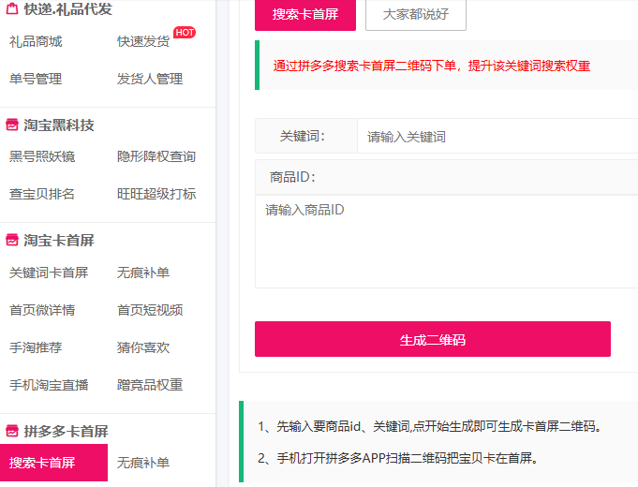Select 手淘推荐 in the sidebar
This screenshot has height=487, width=638.
click(x=36, y=347)
